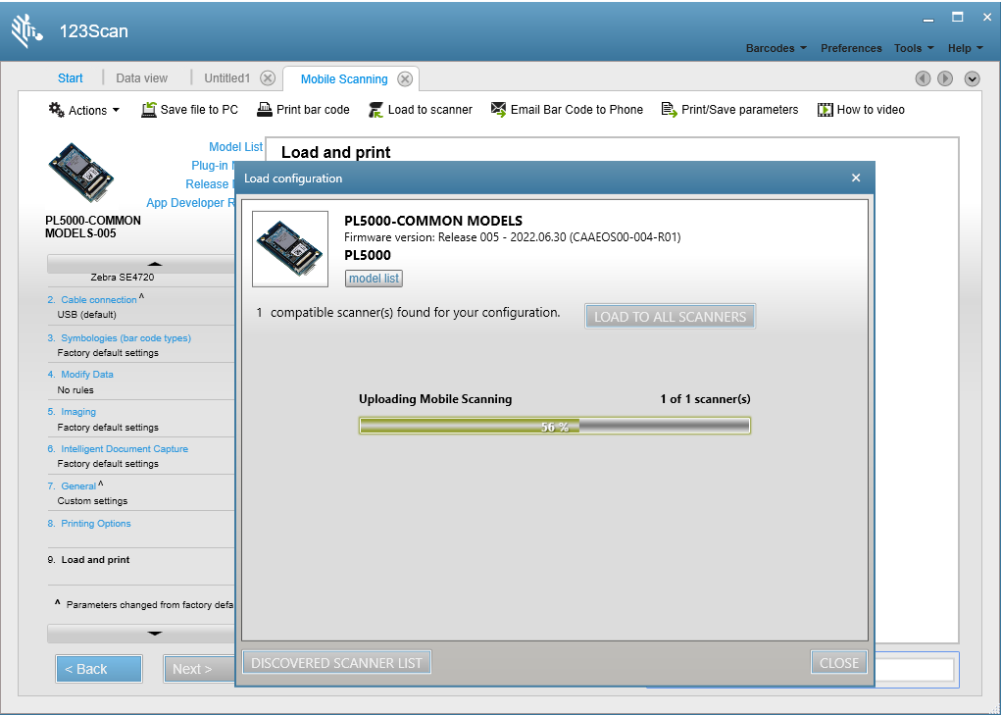Click the 'No rules' text under Modify Data

[x=75, y=390]
